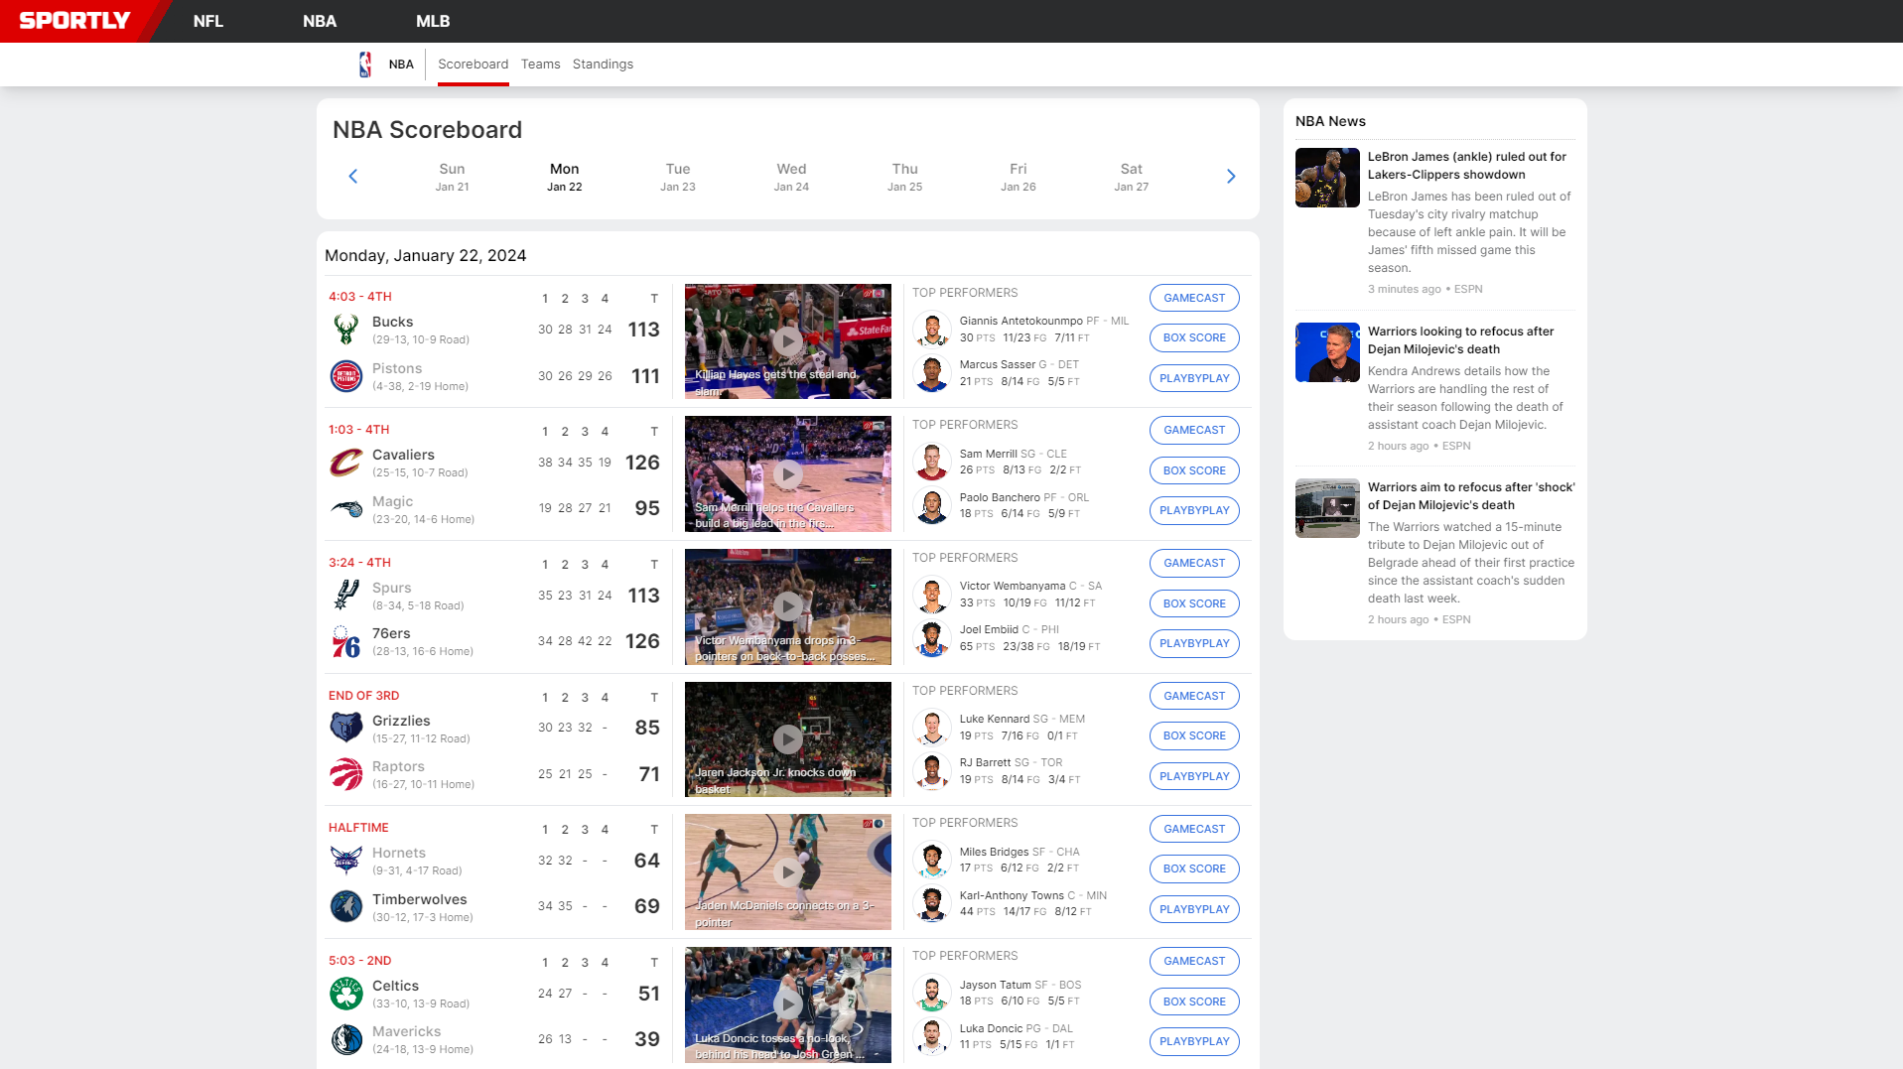Open Gamecast for Celtics vs Mavericks

[1194, 961]
